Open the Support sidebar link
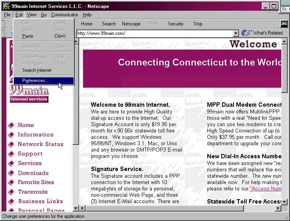 tap(30, 154)
